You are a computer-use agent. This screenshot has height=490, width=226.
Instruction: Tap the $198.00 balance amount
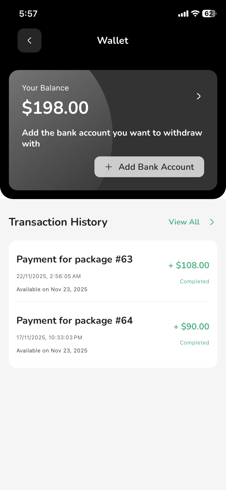click(x=55, y=107)
